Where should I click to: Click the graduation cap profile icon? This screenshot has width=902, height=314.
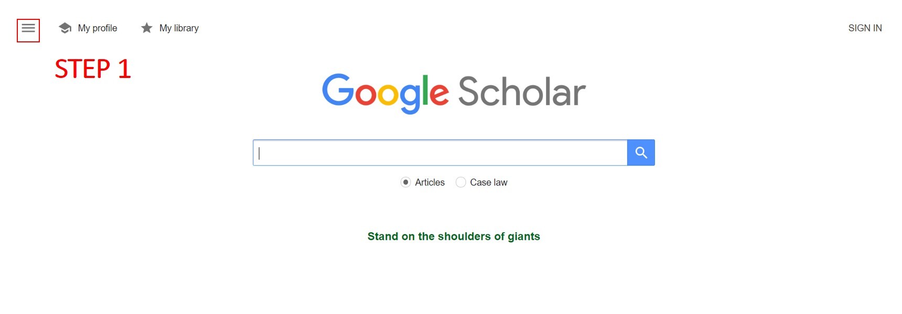(x=65, y=28)
